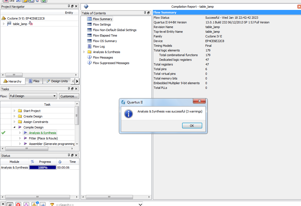Close the Messages panel with X button
301x206 pixels.
click(3, 204)
